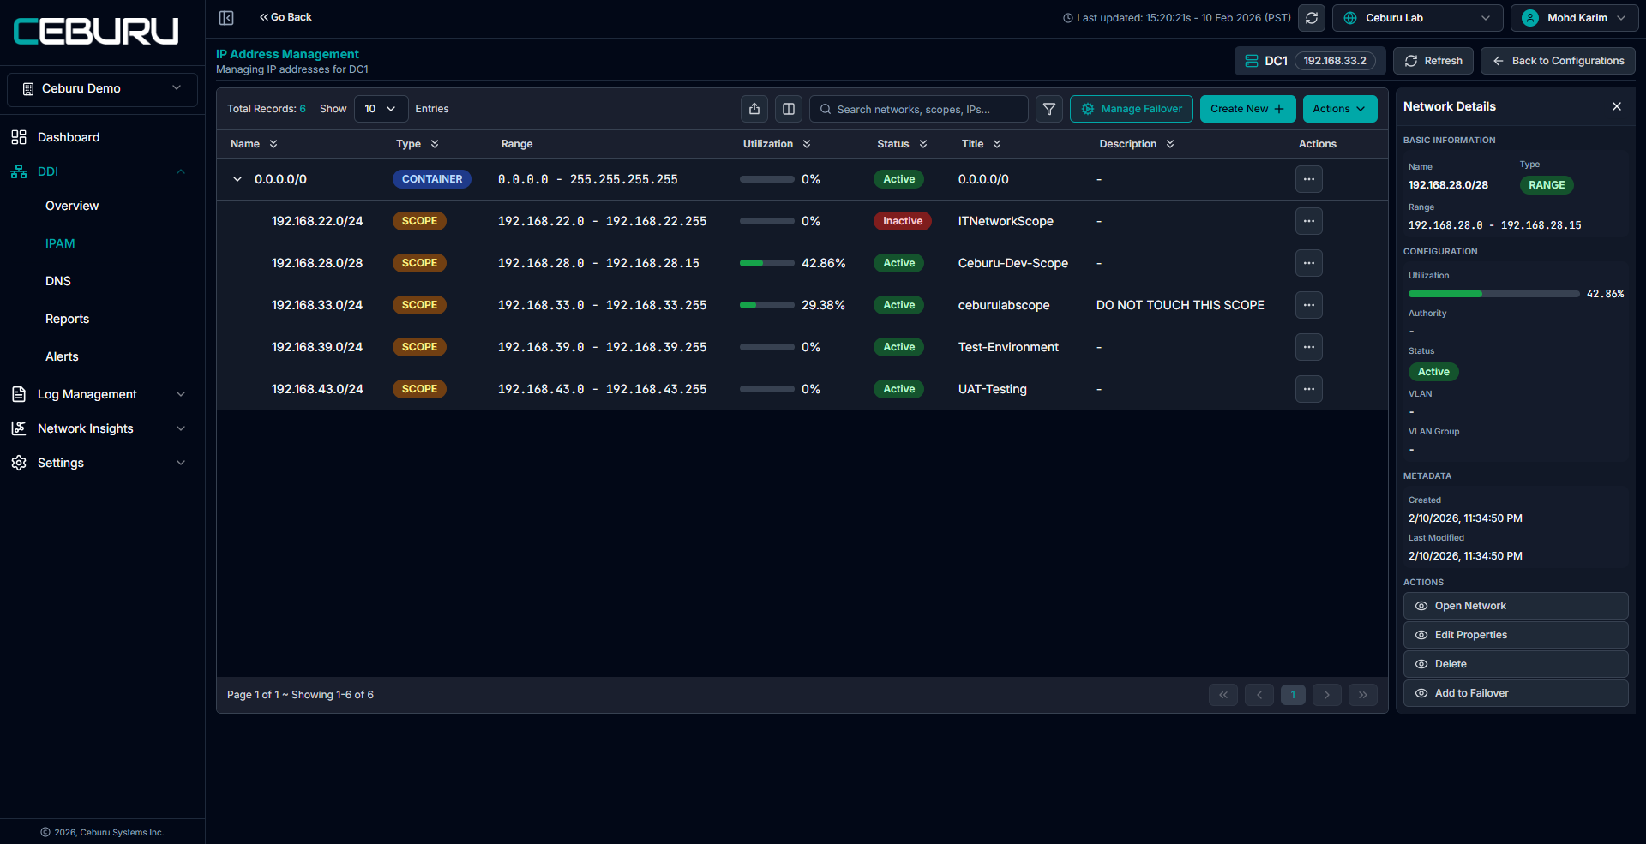Collapse the sidebar panel icon
Image resolution: width=1646 pixels, height=844 pixels.
pyautogui.click(x=226, y=18)
